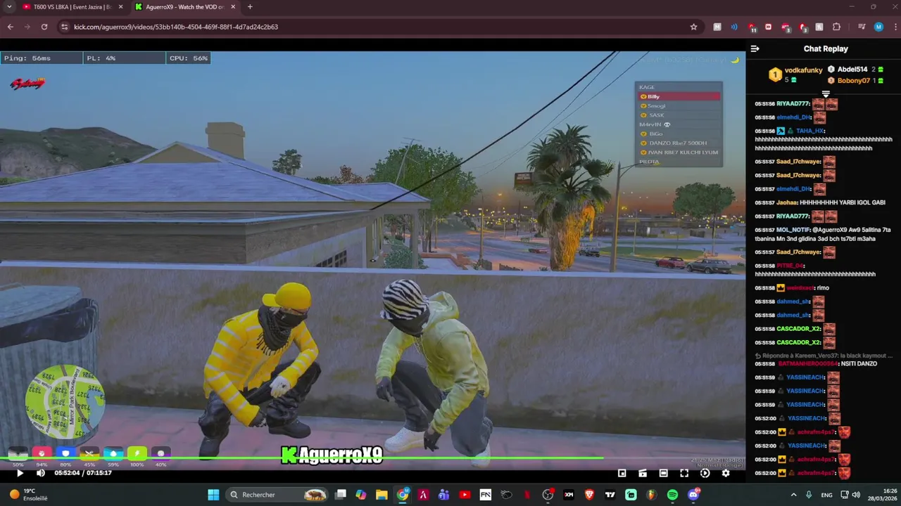Click the Chat Replay heading
Viewport: 901px width, 506px height.
click(826, 48)
